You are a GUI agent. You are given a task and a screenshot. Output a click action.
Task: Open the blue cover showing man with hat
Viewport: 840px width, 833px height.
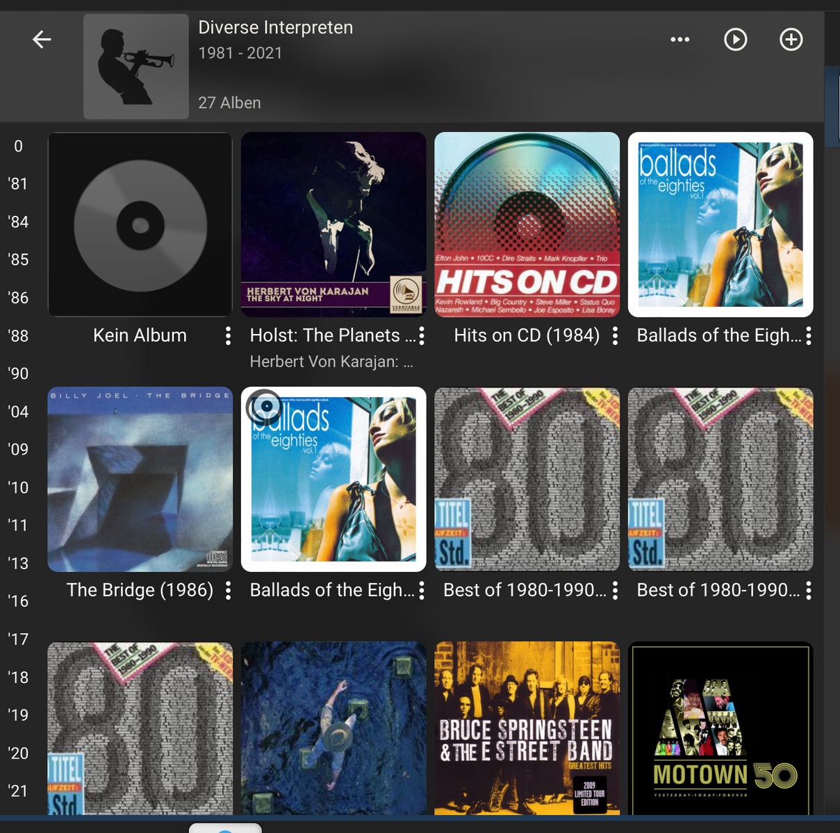(333, 727)
